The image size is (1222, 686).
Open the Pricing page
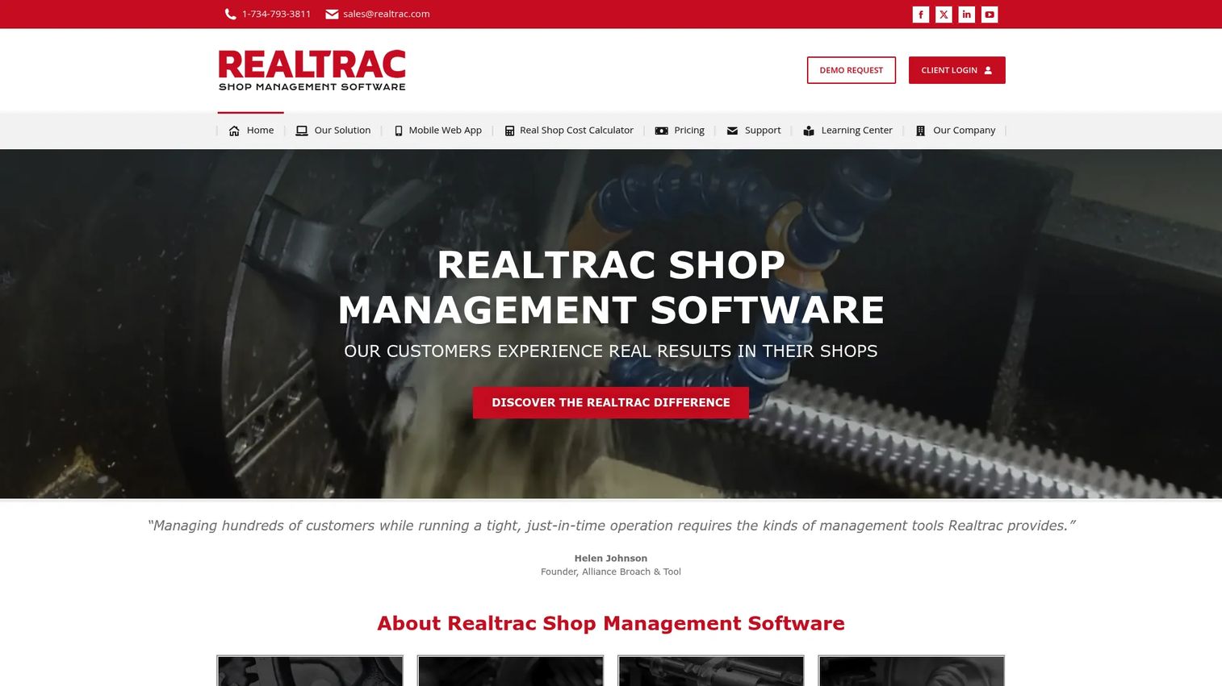[x=688, y=131]
